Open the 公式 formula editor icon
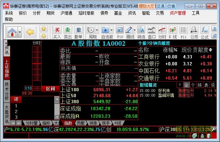This screenshot has height=142, width=220. (x=204, y=30)
